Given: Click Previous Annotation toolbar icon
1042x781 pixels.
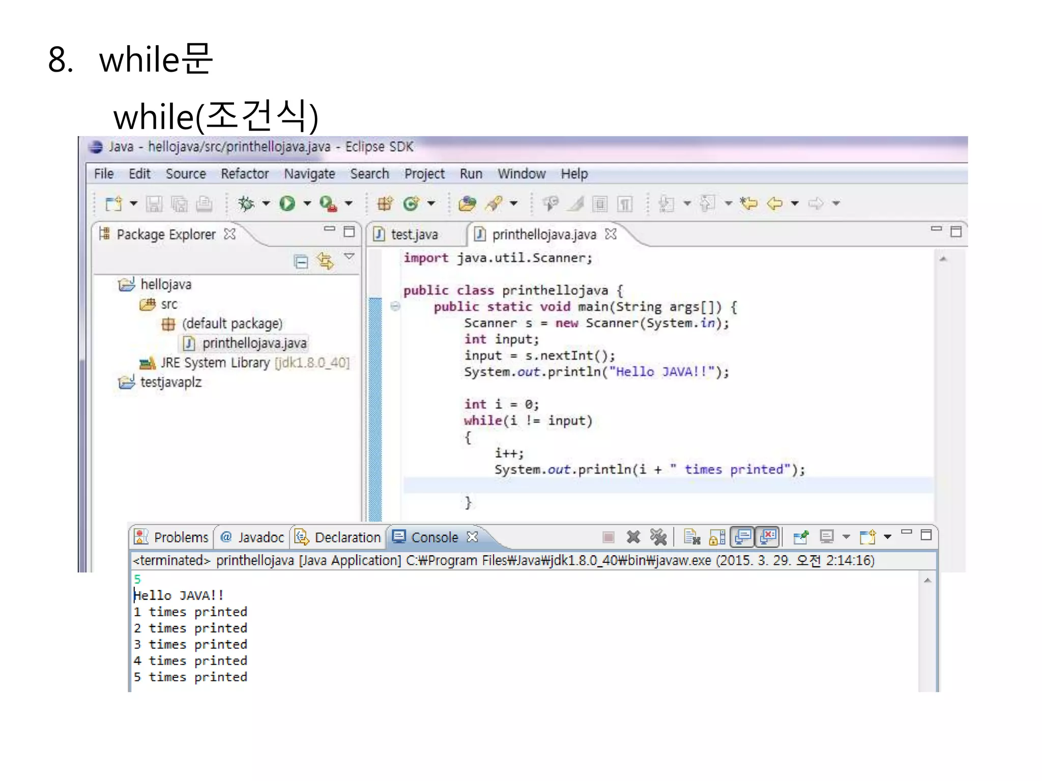Looking at the screenshot, I should [707, 204].
